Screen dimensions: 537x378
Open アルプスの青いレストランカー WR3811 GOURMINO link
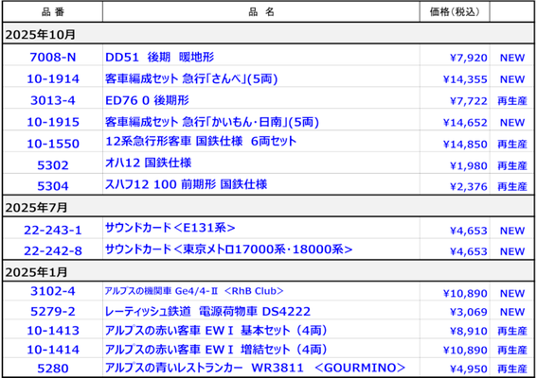[x=255, y=368]
